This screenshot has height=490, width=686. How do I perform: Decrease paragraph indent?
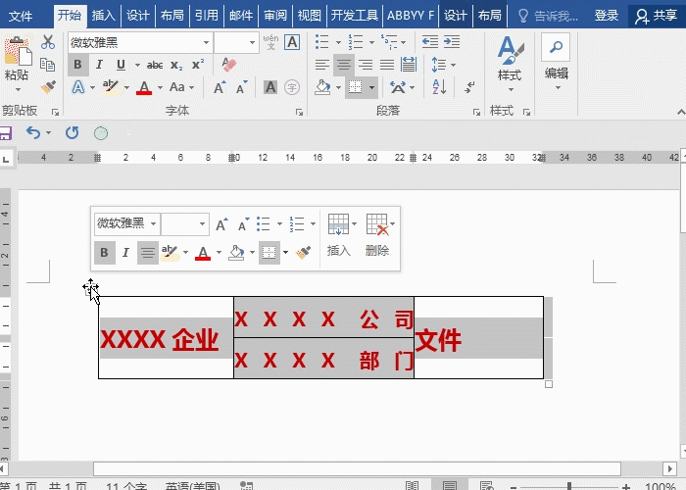click(430, 42)
